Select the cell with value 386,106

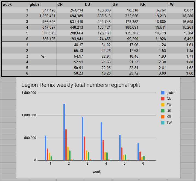point(43,39)
